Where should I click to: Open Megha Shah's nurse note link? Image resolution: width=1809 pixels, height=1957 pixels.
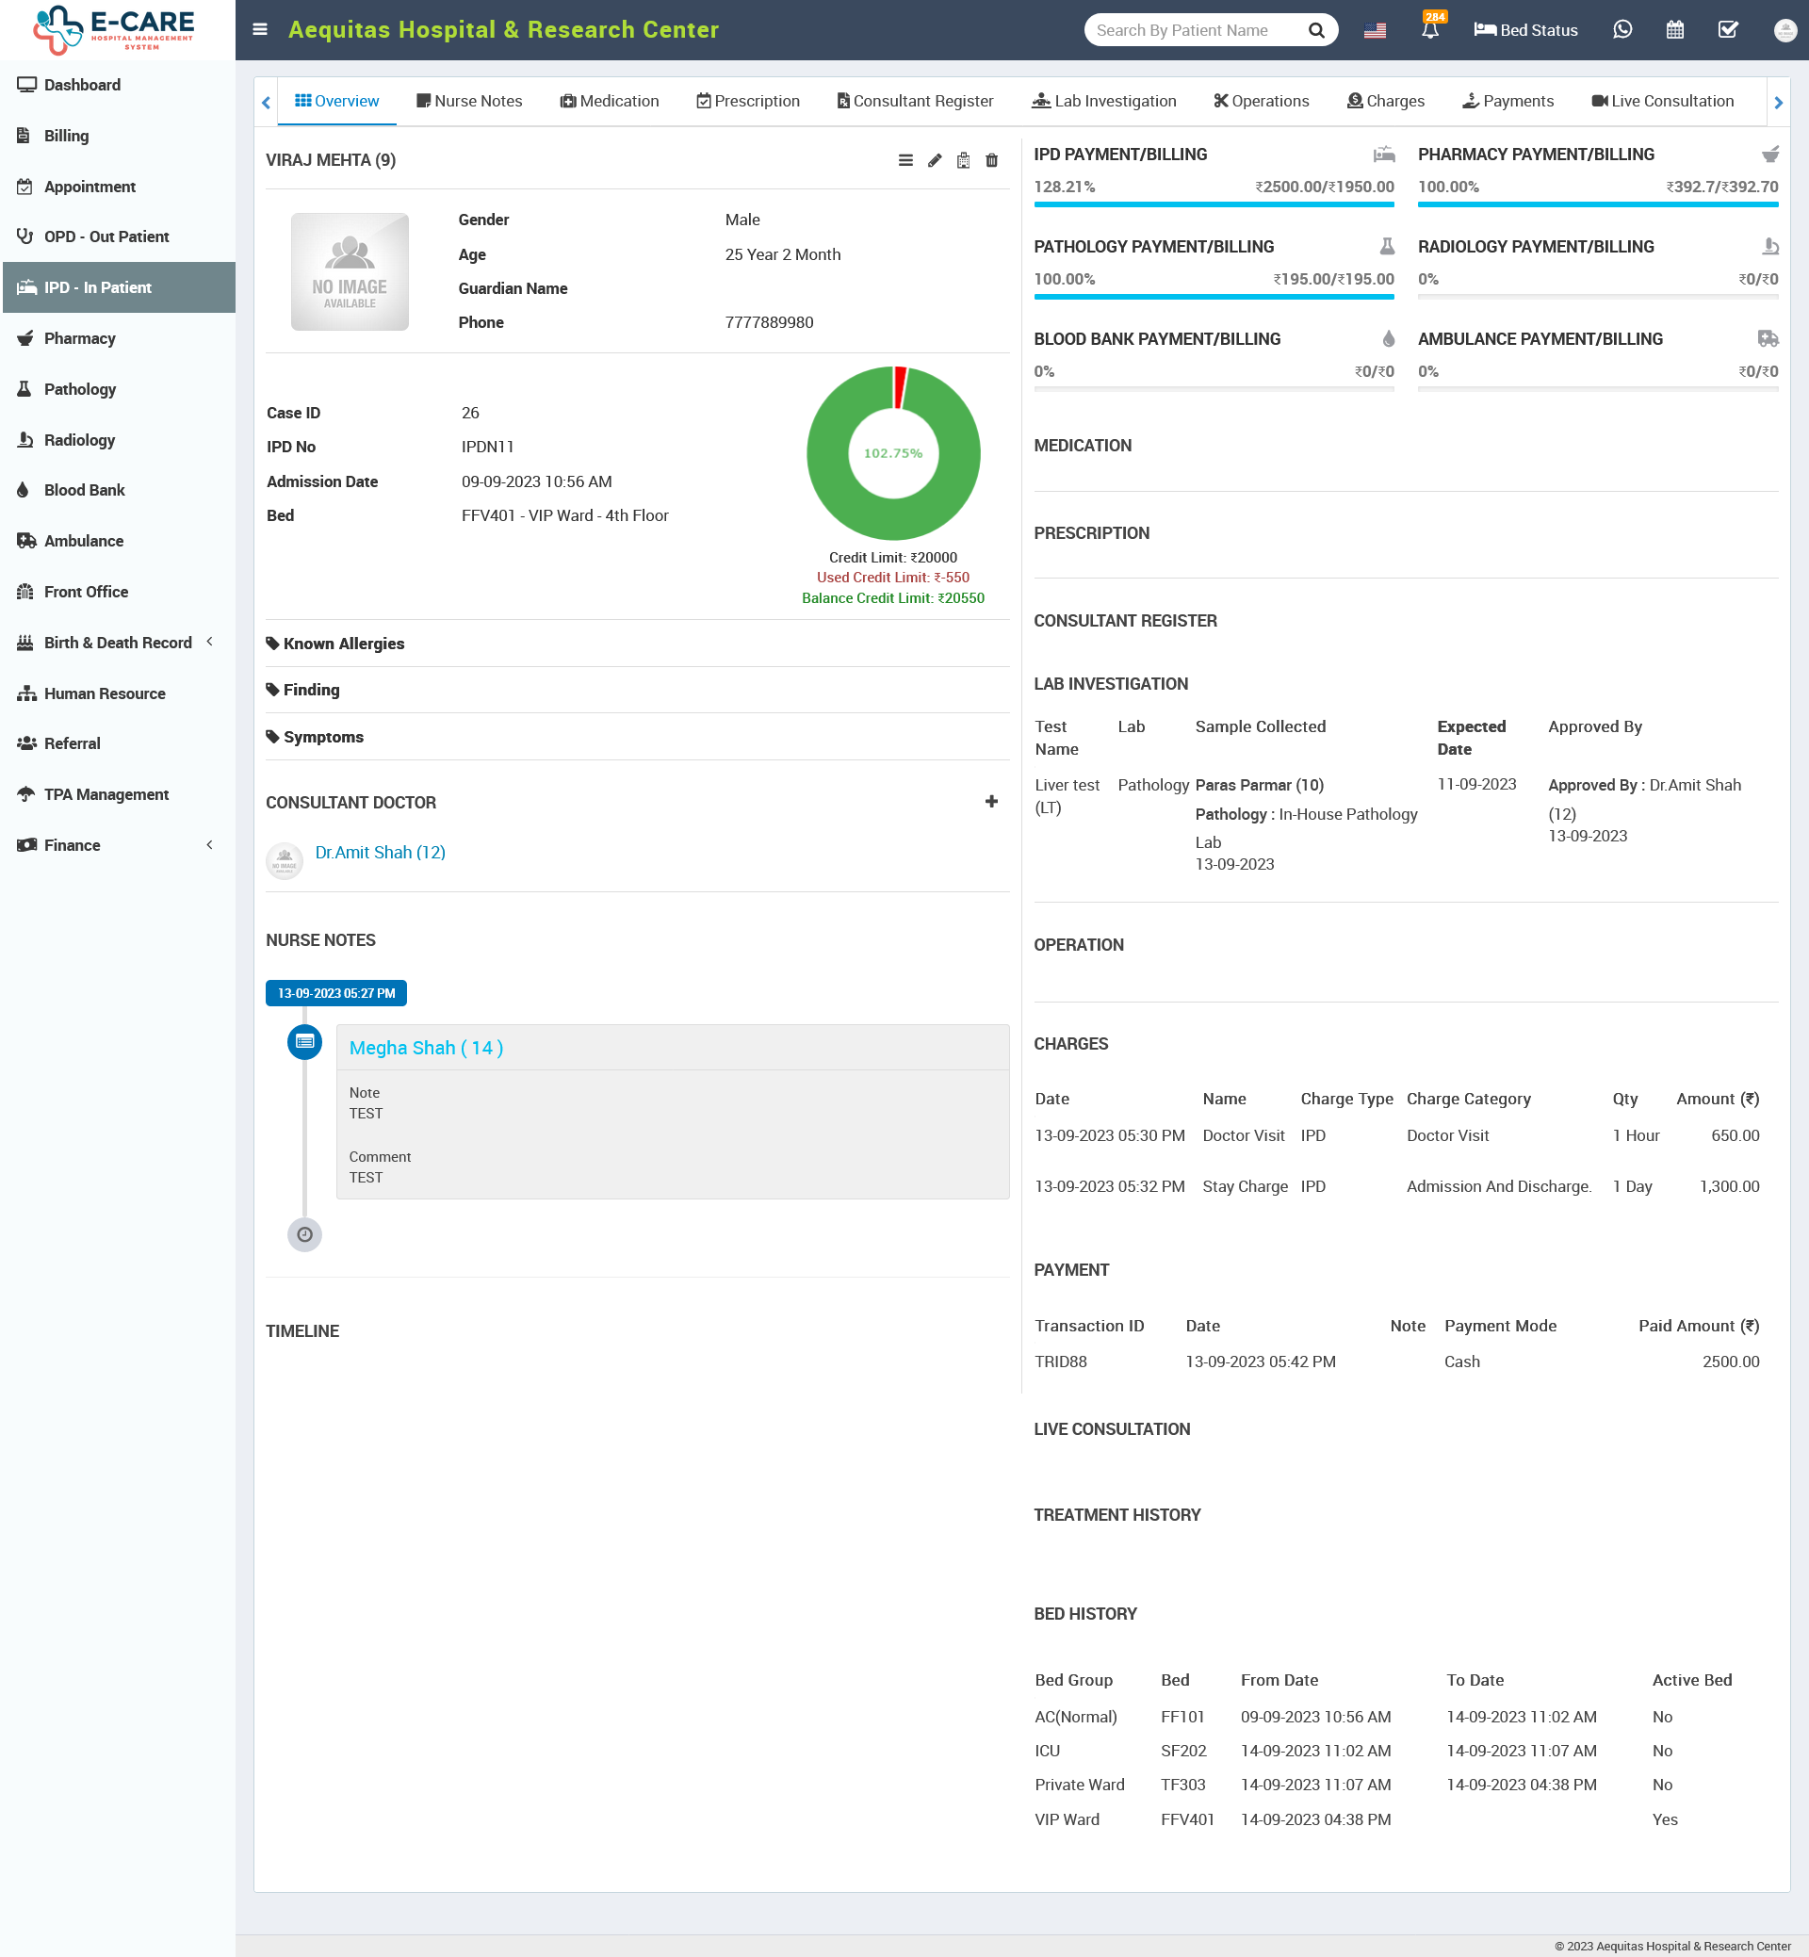[425, 1047]
